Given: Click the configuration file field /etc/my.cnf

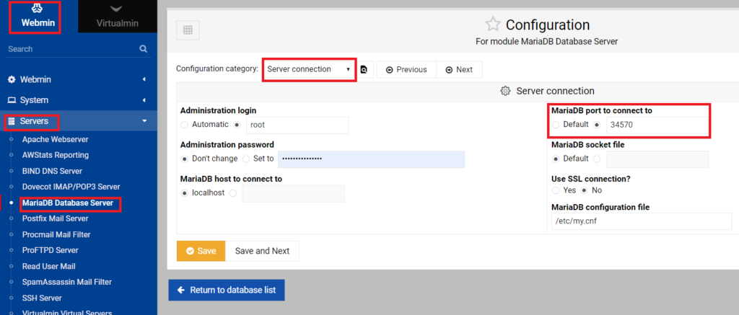Looking at the screenshot, I should pos(642,221).
